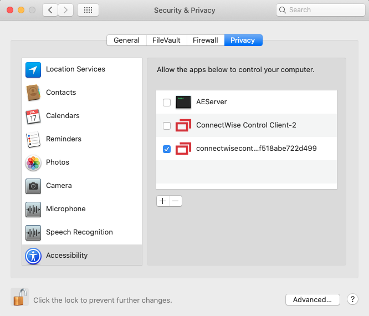Click the Location Services arrow icon
Screen dimensions: 369x316
(33, 70)
